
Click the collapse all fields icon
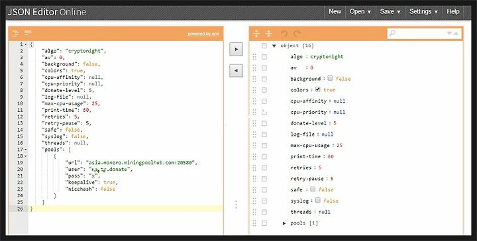268,33
